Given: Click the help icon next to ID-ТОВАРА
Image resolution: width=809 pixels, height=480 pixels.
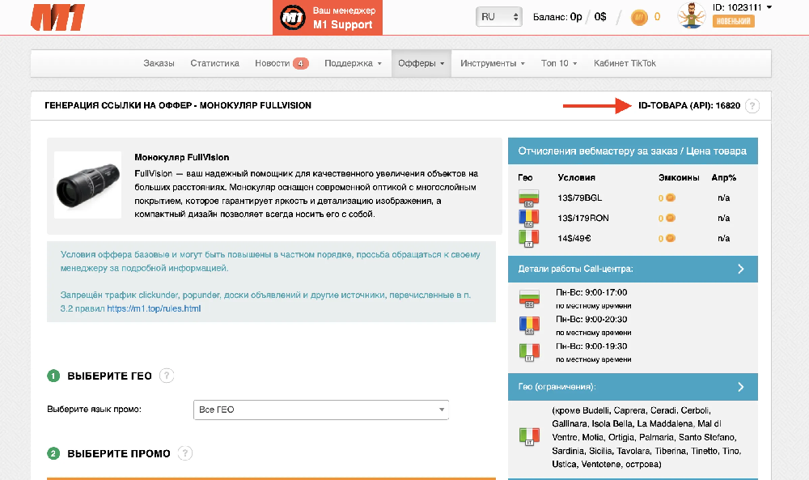Looking at the screenshot, I should pos(752,106).
